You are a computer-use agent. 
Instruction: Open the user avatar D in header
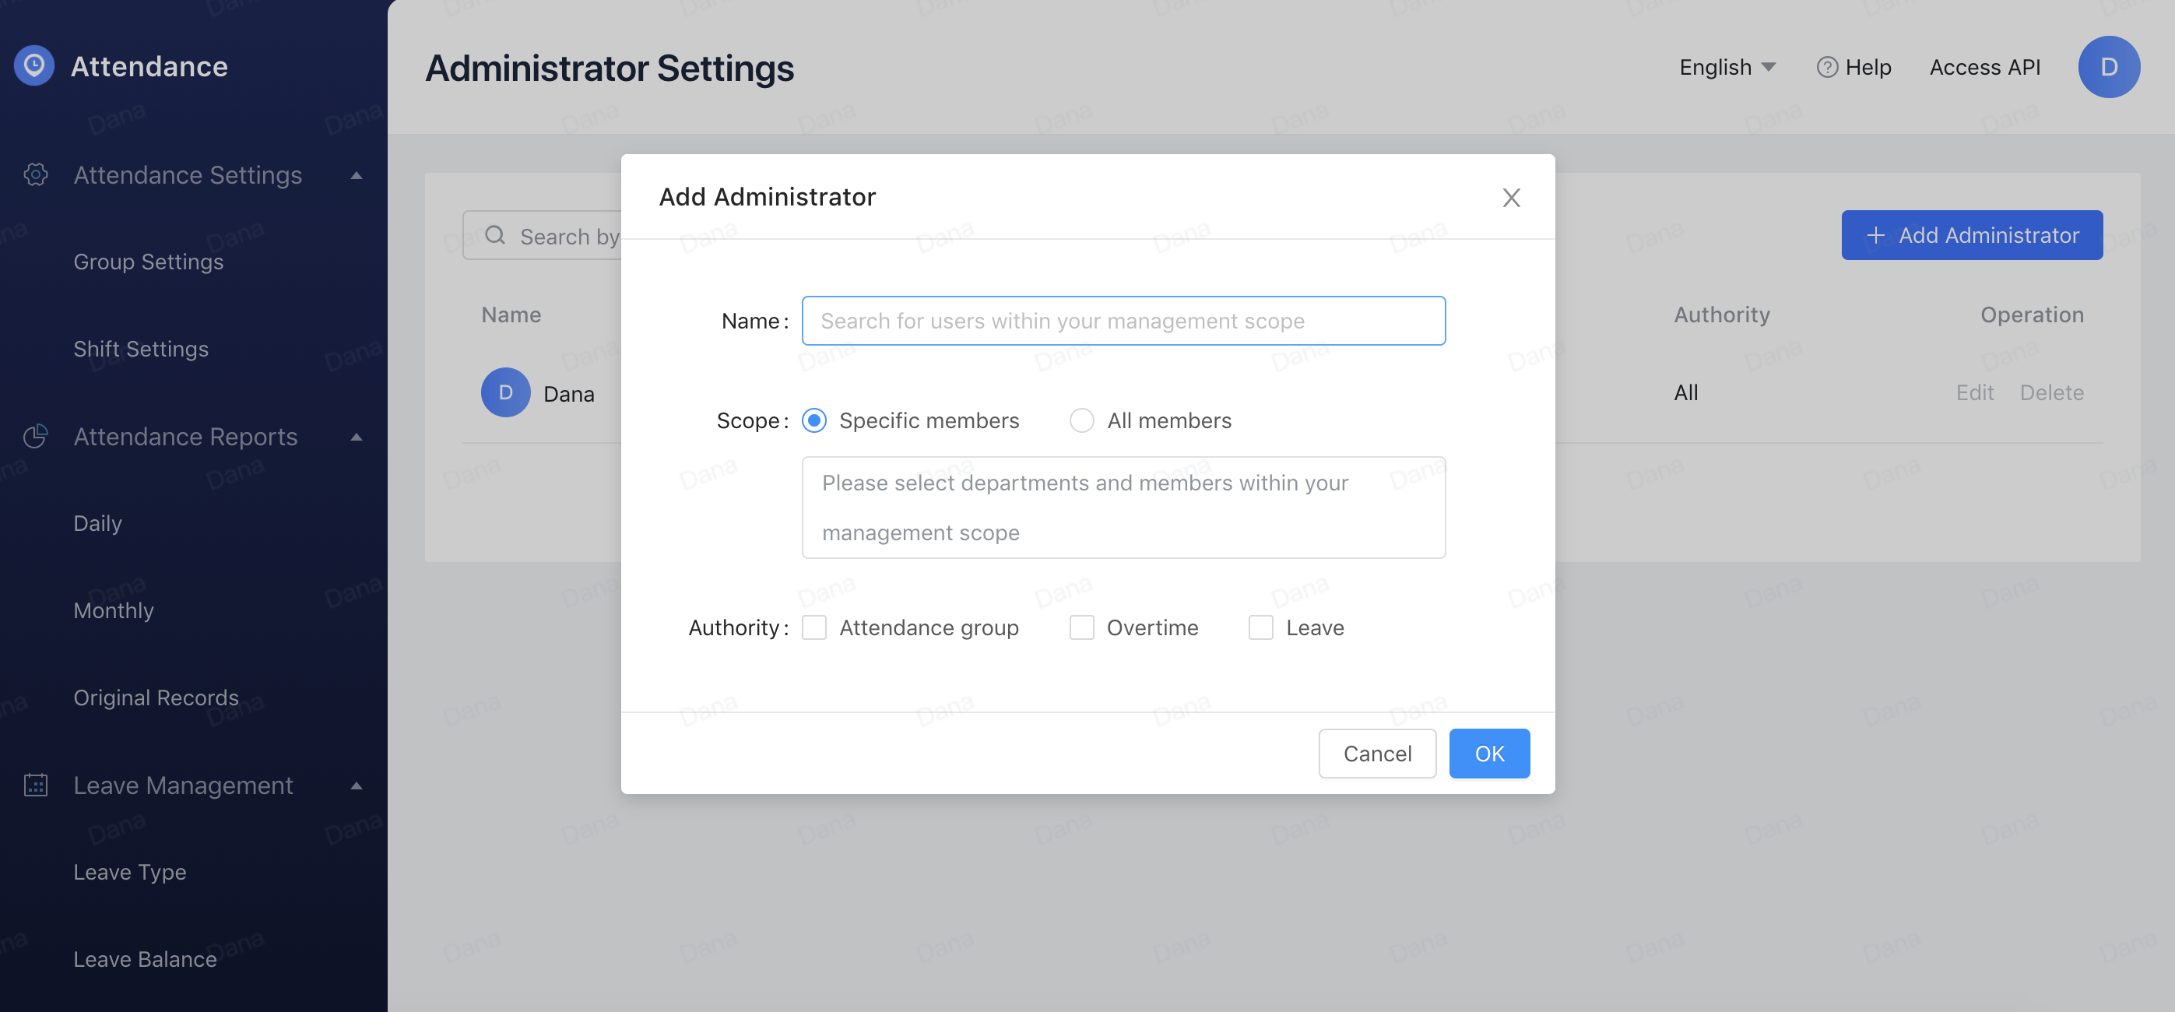point(2108,67)
